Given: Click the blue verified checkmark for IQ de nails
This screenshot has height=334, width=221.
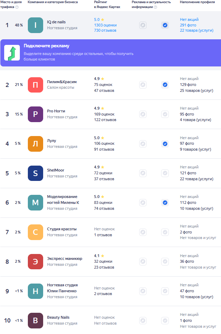Looking at the screenshot, I should pos(165,25).
